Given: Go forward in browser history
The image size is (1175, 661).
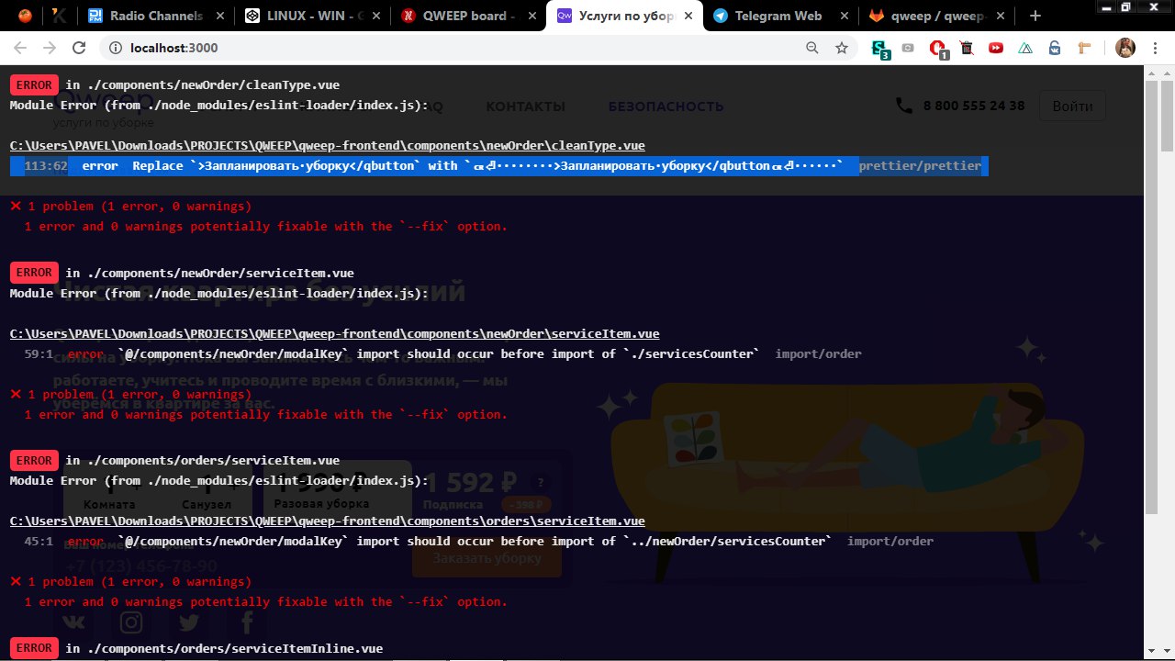Looking at the screenshot, I should point(50,48).
